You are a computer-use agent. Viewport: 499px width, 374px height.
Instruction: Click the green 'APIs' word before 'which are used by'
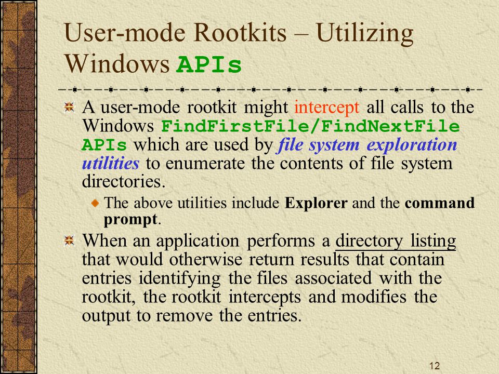[x=104, y=145]
